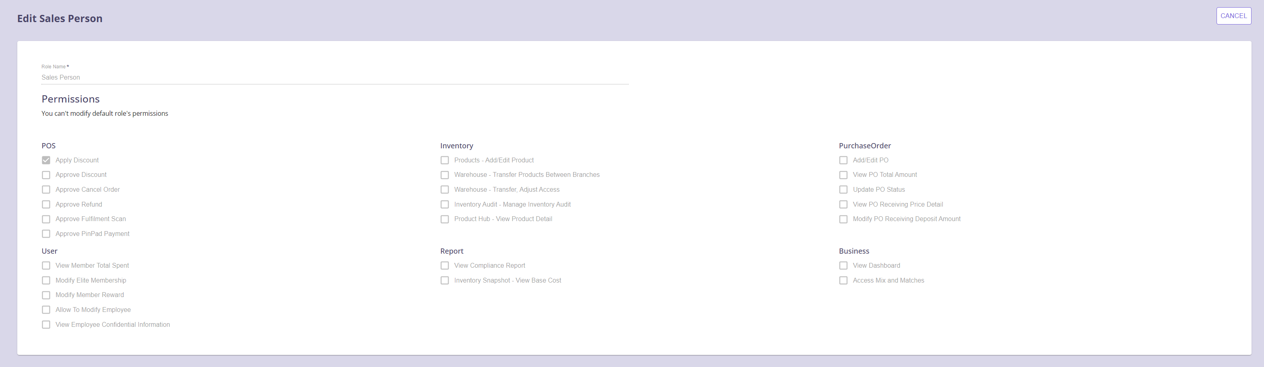Check Transfer Products Between Branches checkbox
This screenshot has height=367, width=1264.
click(x=445, y=175)
